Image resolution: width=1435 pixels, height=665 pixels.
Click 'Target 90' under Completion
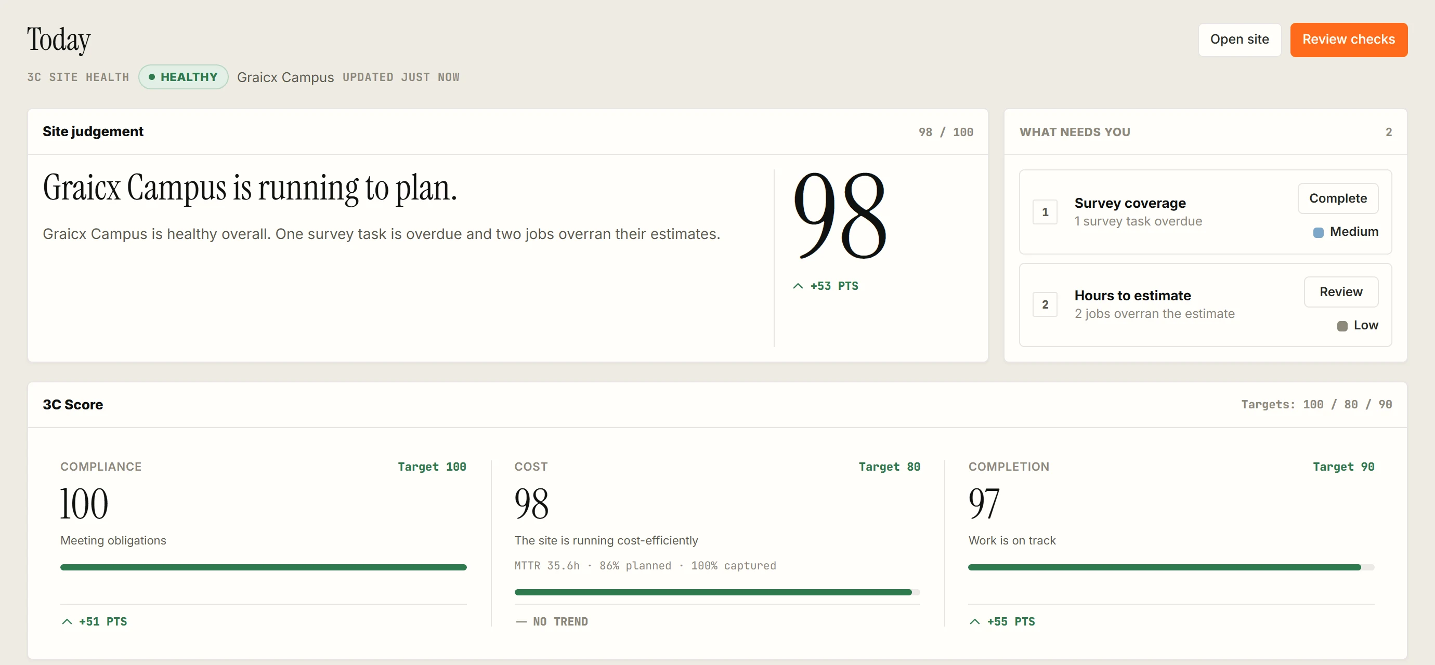pyautogui.click(x=1343, y=467)
